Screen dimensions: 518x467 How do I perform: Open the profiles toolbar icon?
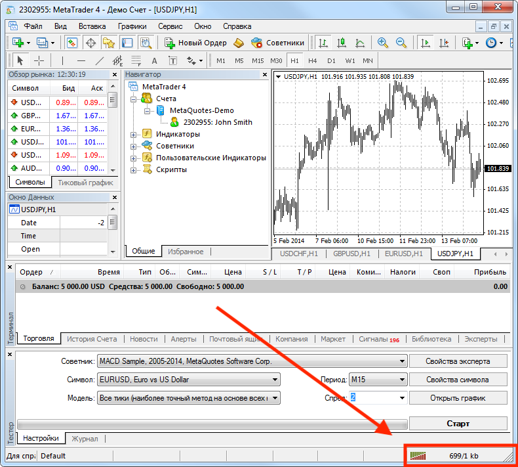(42, 43)
